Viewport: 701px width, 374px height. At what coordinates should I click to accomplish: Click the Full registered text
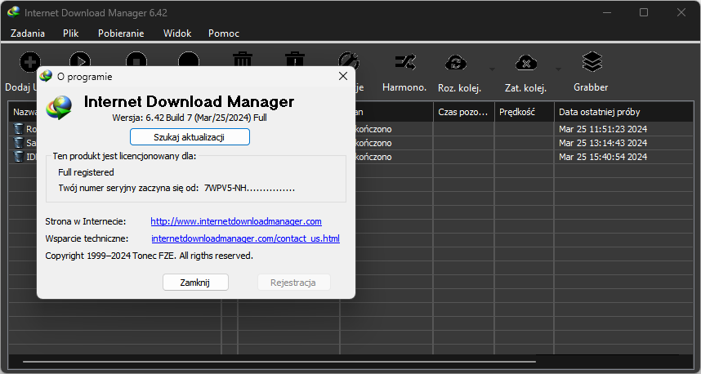(86, 172)
